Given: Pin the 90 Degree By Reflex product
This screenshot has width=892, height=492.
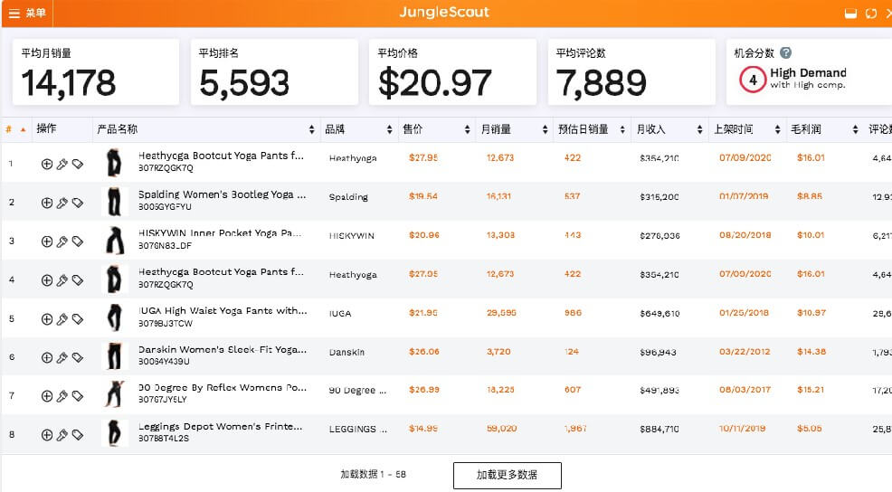Looking at the screenshot, I should click(62, 396).
